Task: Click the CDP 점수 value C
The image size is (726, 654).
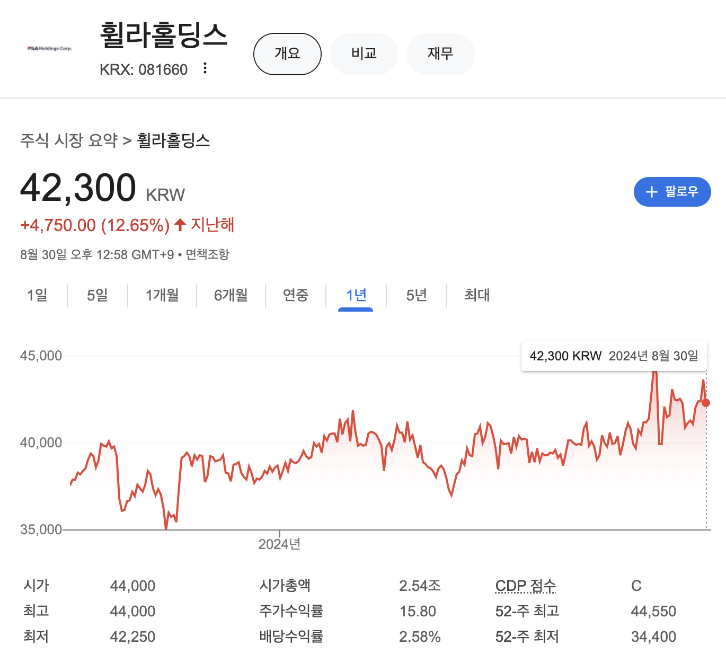Action: [x=636, y=586]
